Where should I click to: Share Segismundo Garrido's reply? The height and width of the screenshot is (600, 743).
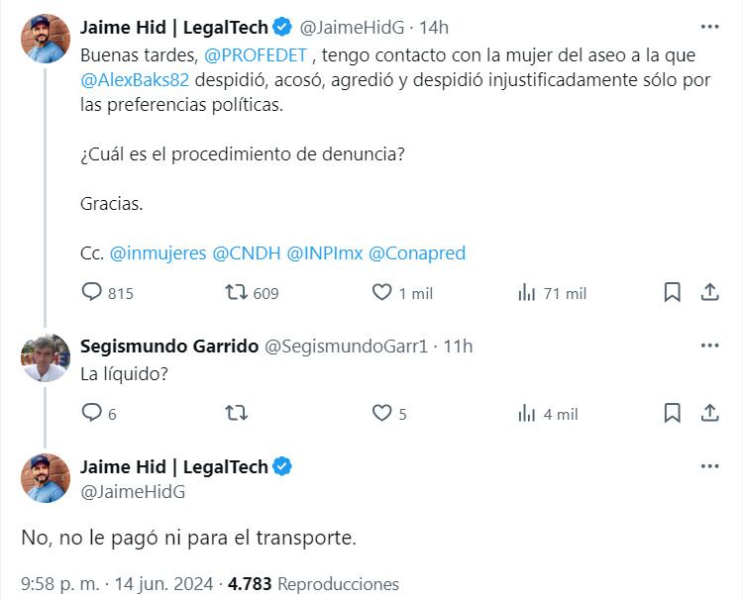coord(709,414)
